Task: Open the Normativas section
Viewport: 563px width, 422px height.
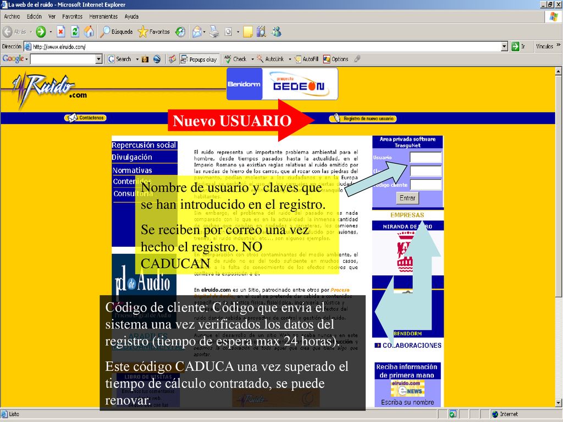Action: pyautogui.click(x=132, y=170)
